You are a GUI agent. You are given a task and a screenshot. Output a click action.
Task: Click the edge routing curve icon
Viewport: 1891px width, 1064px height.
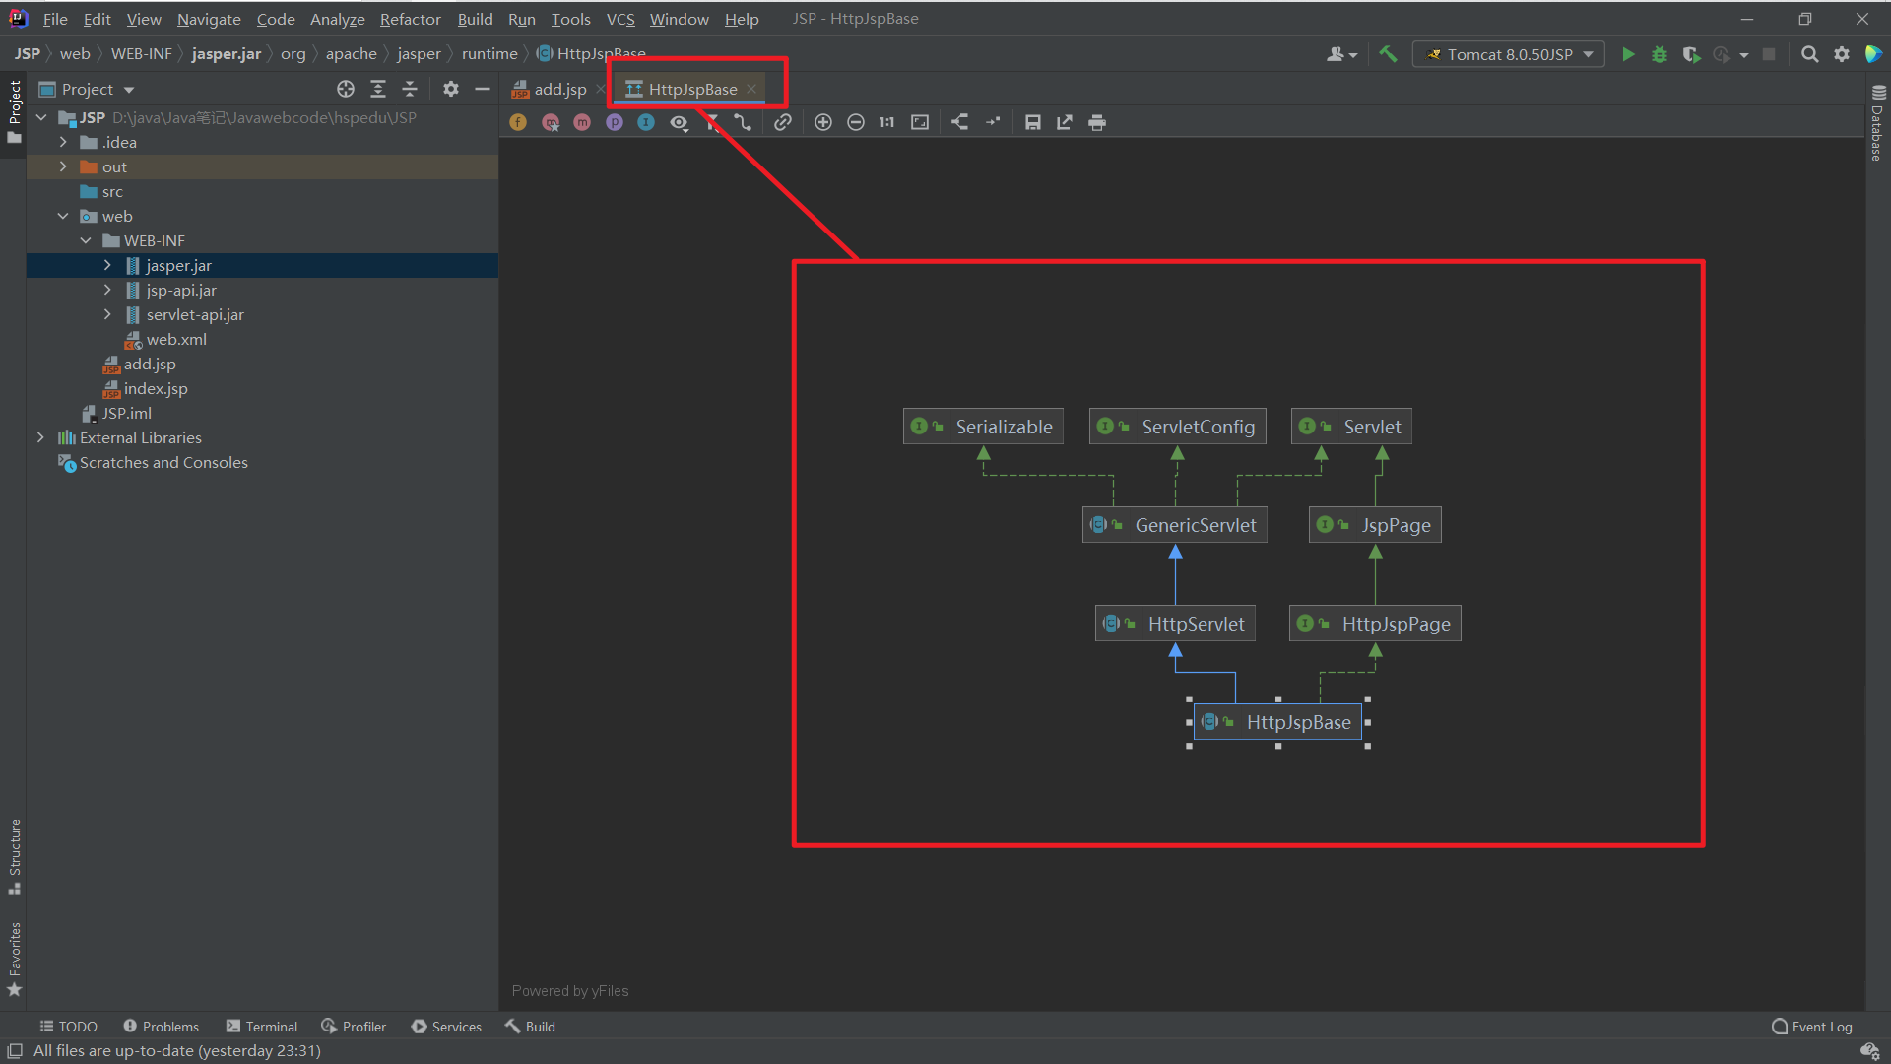click(743, 122)
